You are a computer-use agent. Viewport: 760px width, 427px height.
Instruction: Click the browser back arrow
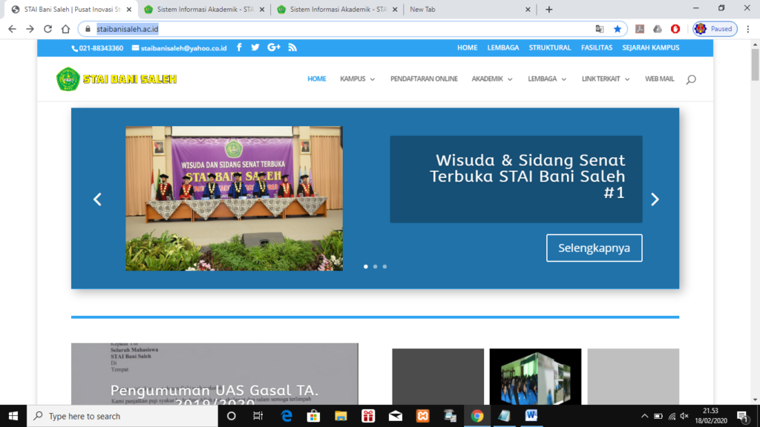12,29
